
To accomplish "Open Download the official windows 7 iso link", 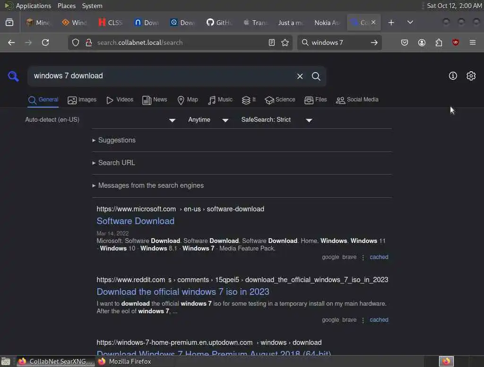I will click(183, 292).
